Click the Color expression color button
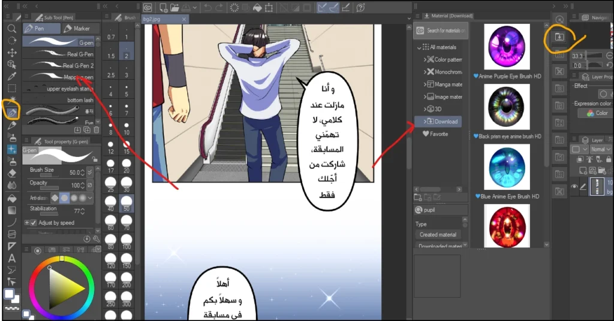614x321 pixels. [597, 113]
